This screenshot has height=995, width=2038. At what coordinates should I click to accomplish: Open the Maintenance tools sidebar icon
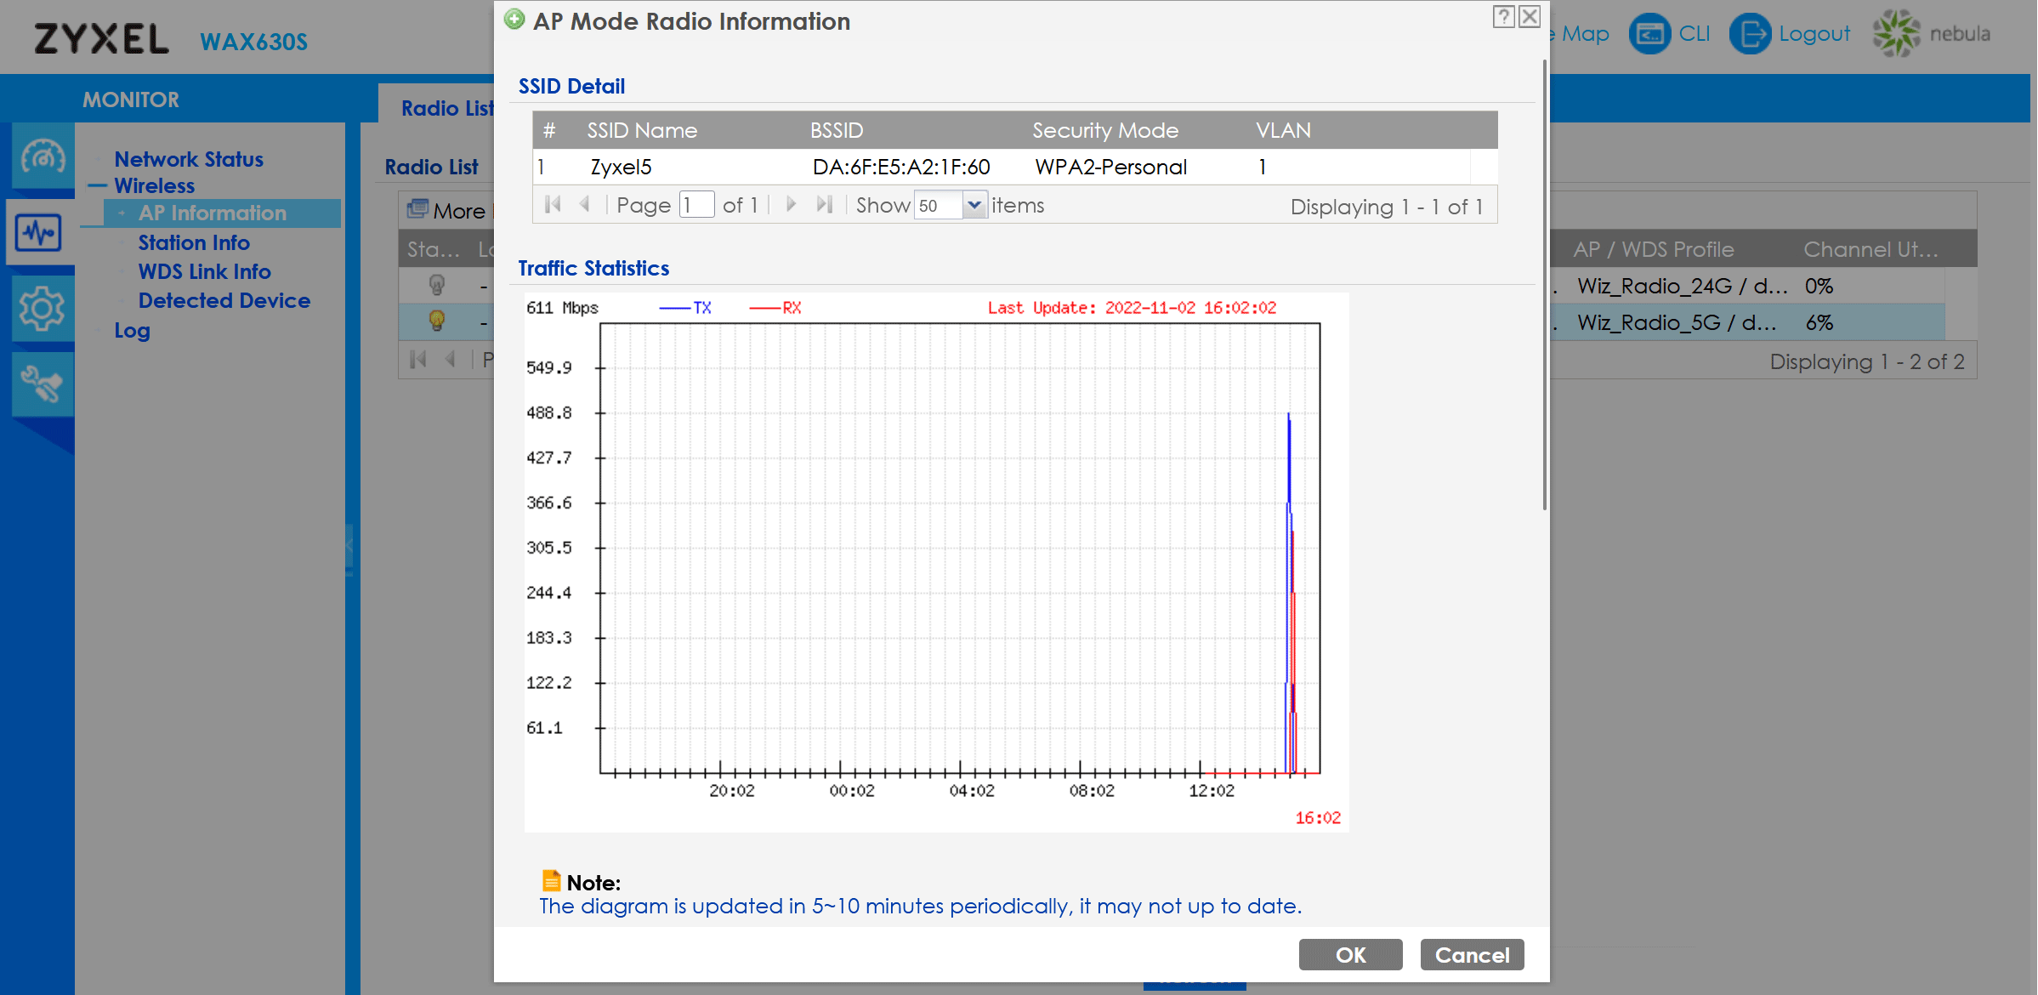tap(41, 384)
